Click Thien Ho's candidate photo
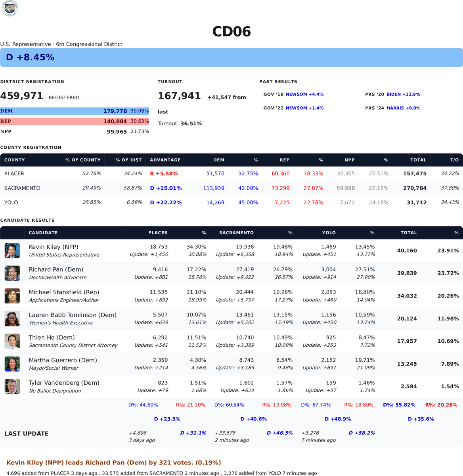The width and height of the screenshot is (463, 476). pos(12,341)
